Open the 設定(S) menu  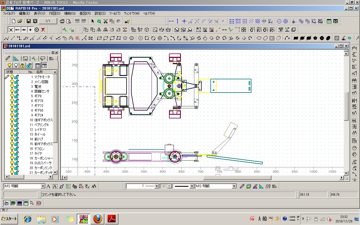[100, 13]
